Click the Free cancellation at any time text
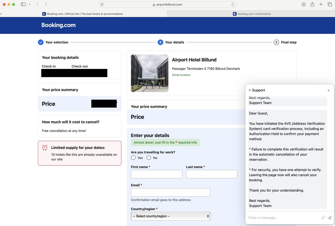The image size is (335, 226). (x=64, y=131)
